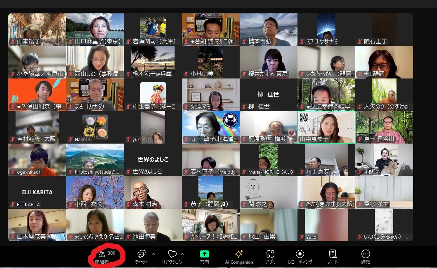Select the active speaker tile 山中恵美子
This screenshot has width=437, height=268.
[326, 127]
